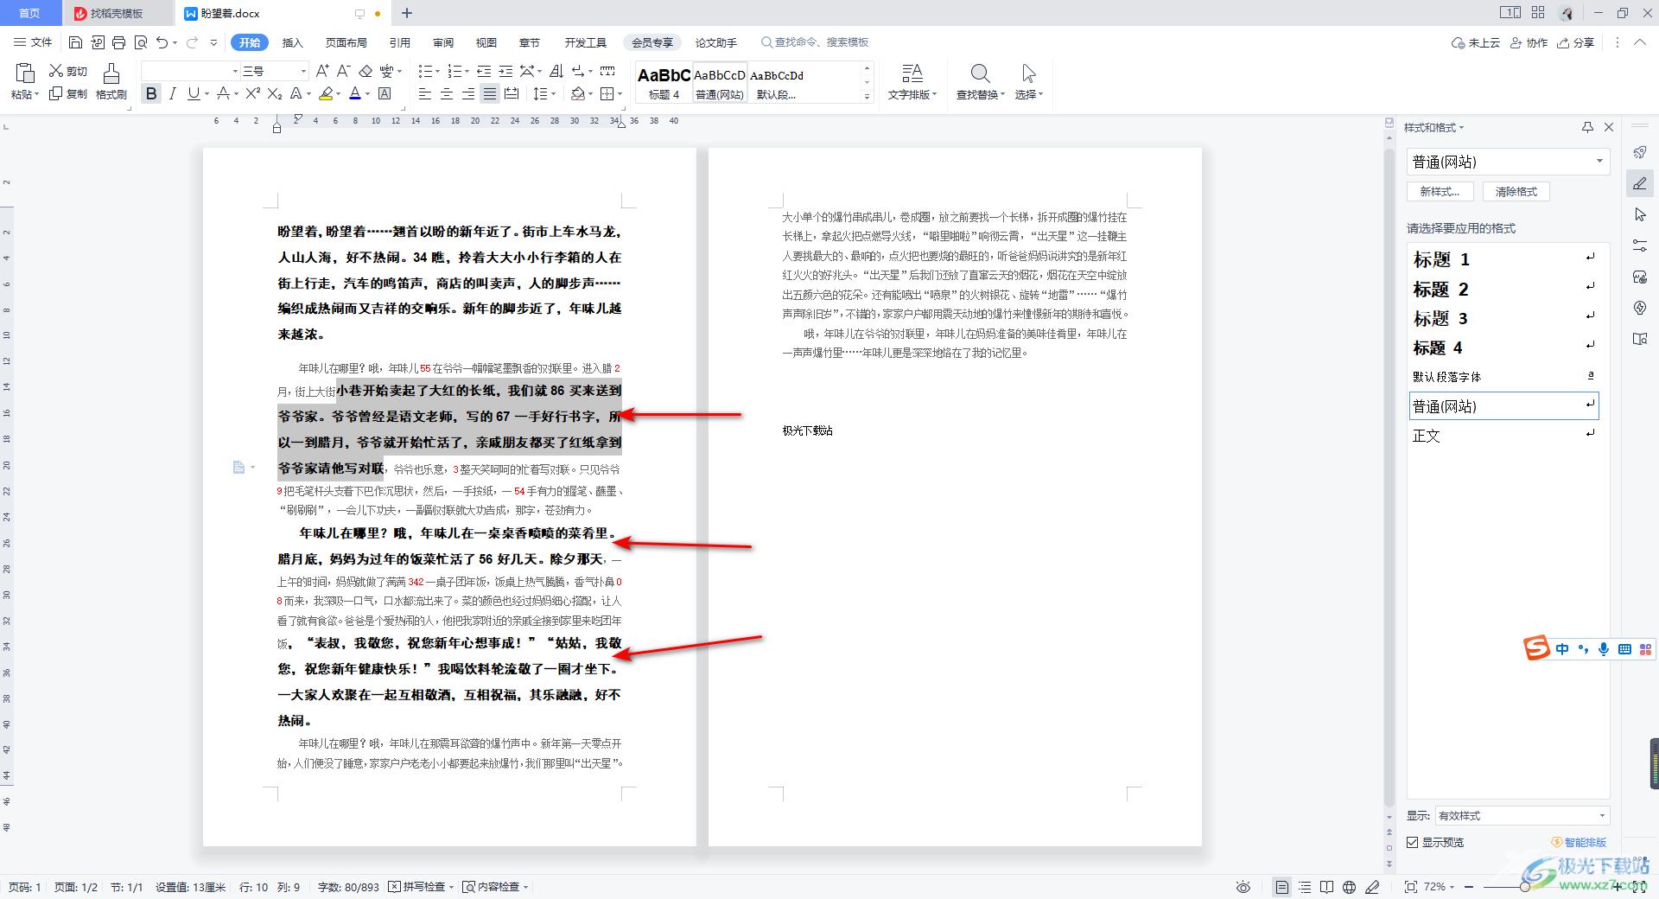The height and width of the screenshot is (899, 1659).
Task: Increase paragraph indent
Action: pyautogui.click(x=505, y=71)
